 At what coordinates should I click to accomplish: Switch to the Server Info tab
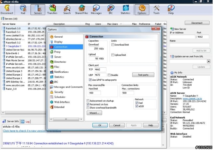(11, 121)
